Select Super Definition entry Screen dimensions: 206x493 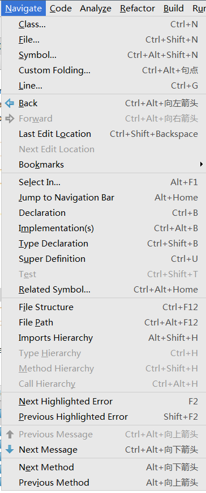point(103,259)
